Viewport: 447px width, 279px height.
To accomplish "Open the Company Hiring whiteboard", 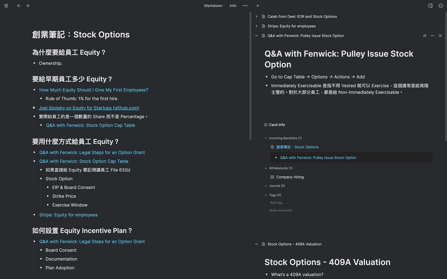I will tap(290, 177).
